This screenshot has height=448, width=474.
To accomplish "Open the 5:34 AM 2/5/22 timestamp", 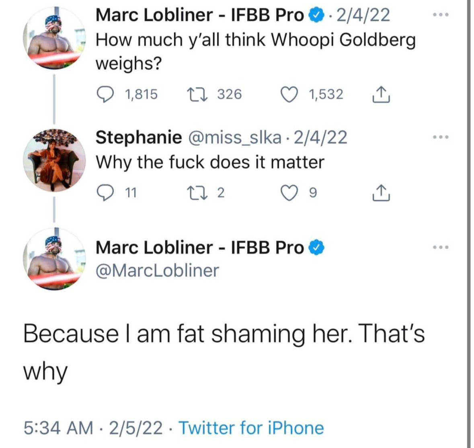I will pos(93,428).
